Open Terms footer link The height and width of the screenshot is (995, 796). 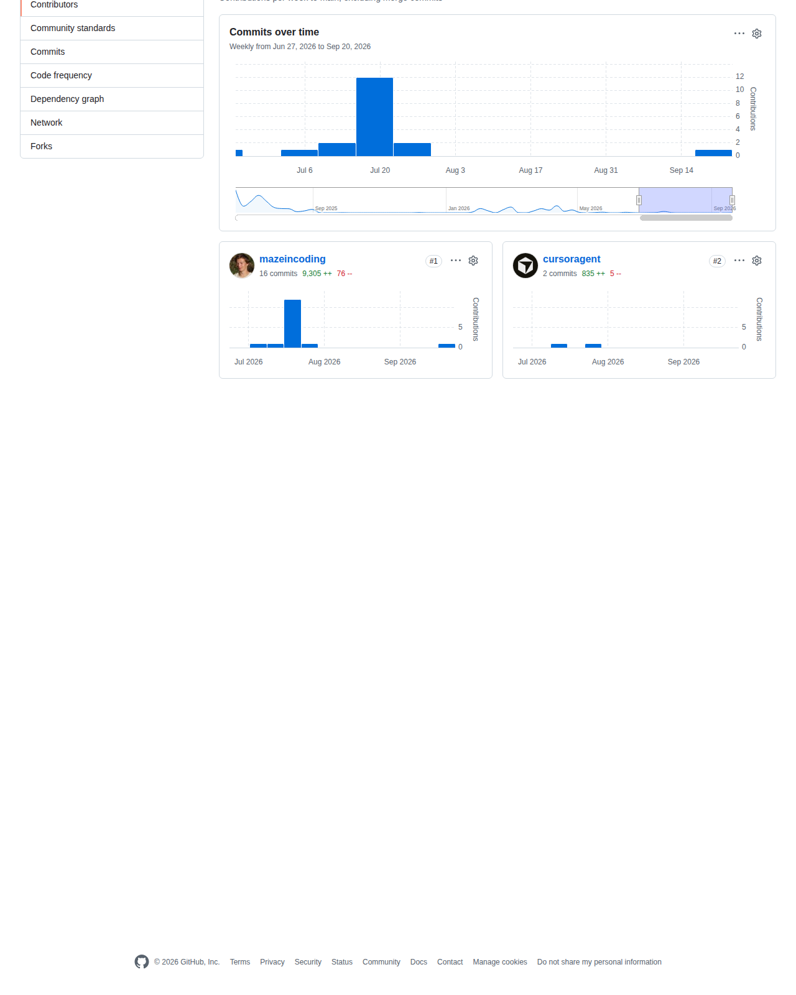tap(240, 962)
